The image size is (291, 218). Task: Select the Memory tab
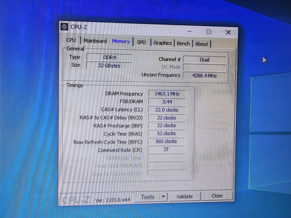pos(121,41)
